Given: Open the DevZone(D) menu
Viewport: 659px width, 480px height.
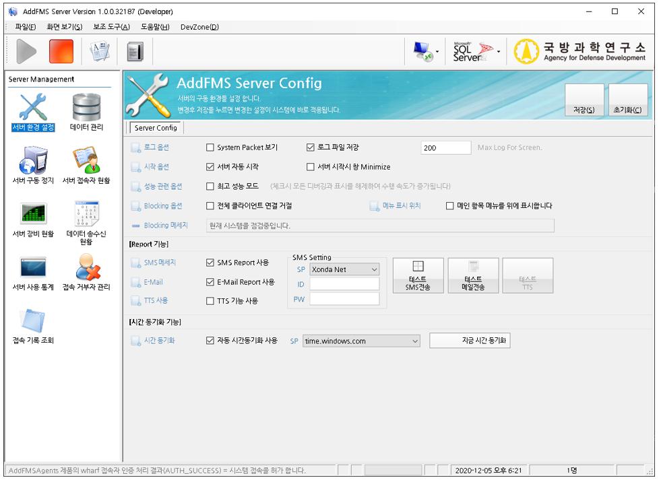Looking at the screenshot, I should (x=199, y=27).
